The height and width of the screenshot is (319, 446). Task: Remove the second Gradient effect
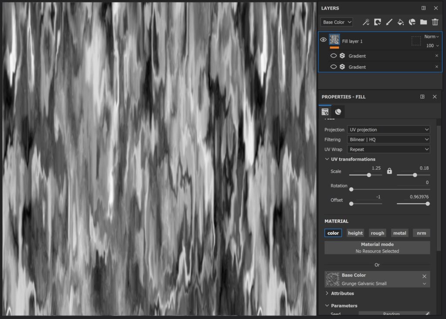pos(436,67)
